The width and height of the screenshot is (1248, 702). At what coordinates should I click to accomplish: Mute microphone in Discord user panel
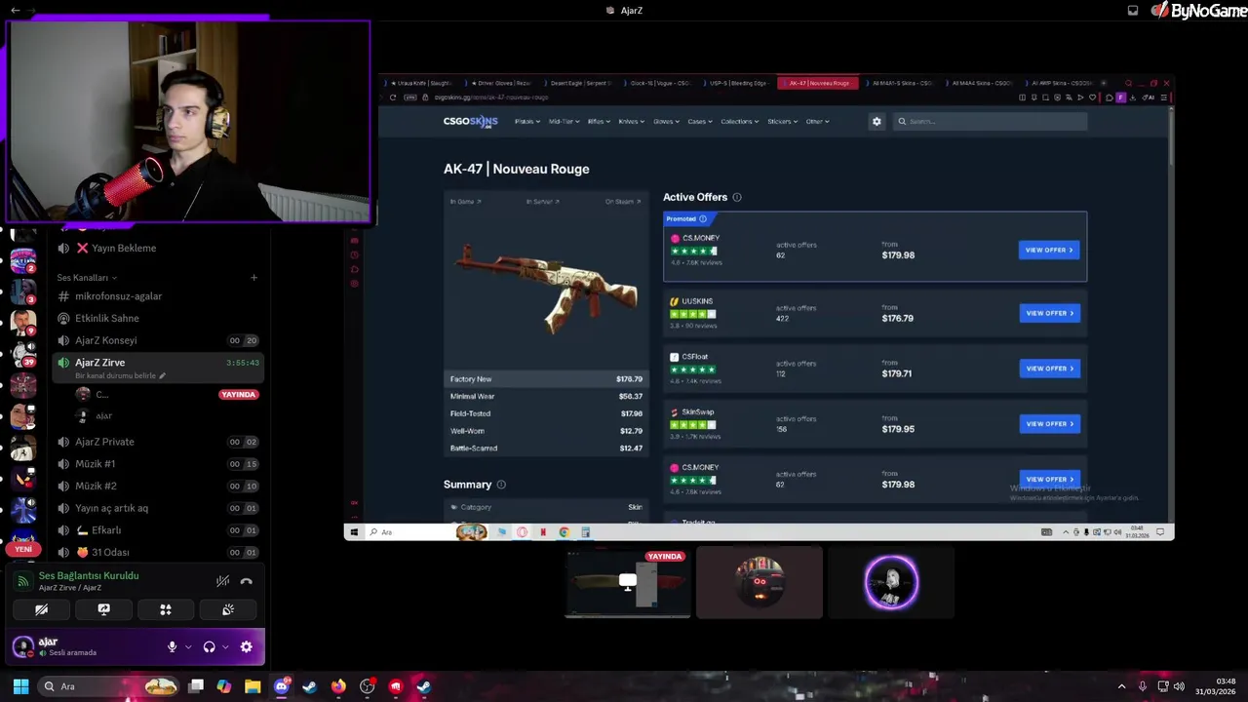(172, 646)
